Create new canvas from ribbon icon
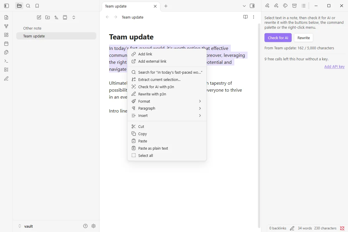Screen dimensions: 348x232 click(x=6, y=35)
